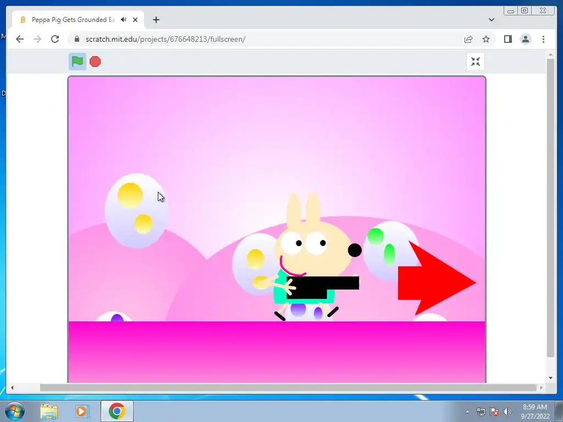Open a new browser tab
563x422 pixels.
(156, 20)
